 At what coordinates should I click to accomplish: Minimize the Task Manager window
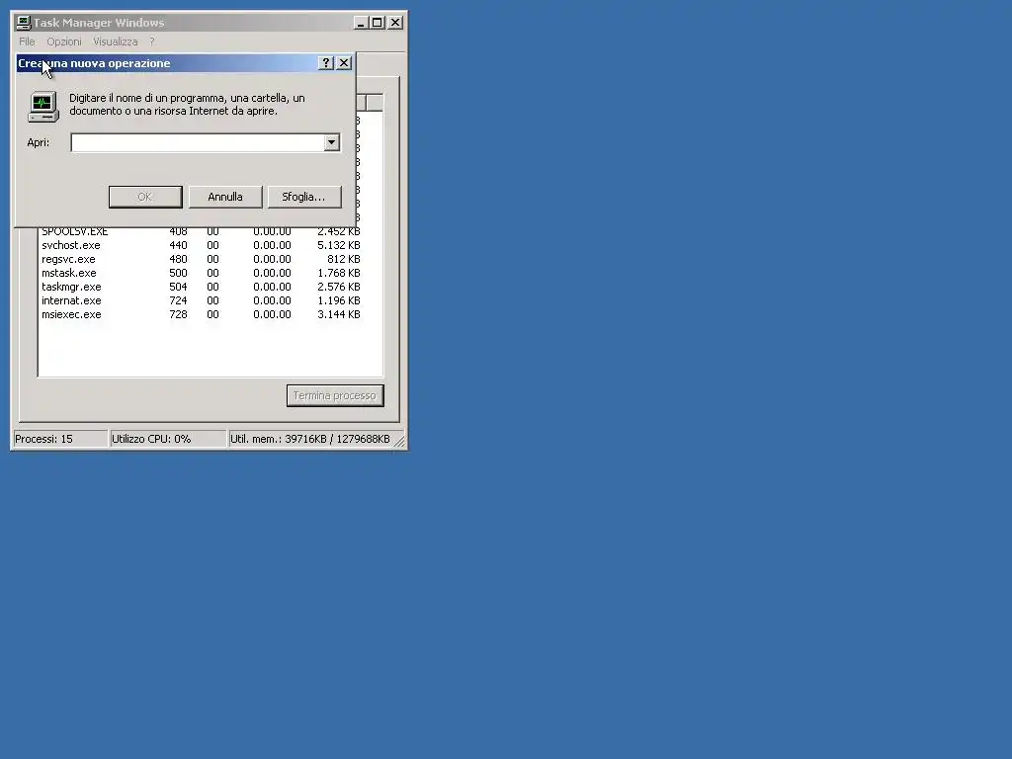coord(361,23)
